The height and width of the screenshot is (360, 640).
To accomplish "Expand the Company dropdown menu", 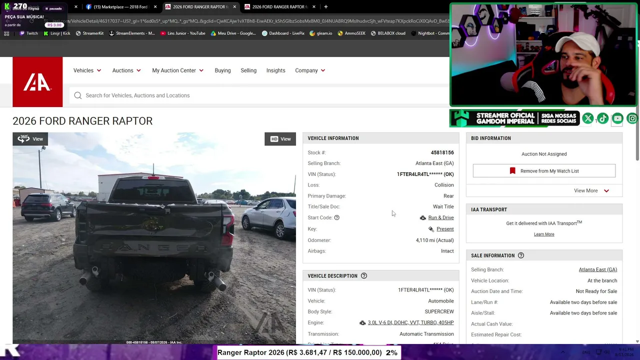I will (310, 70).
